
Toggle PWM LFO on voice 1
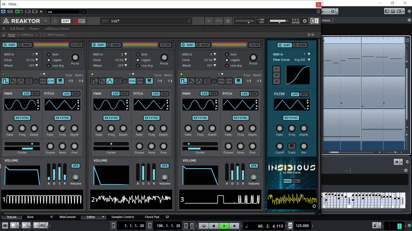[x=26, y=94]
